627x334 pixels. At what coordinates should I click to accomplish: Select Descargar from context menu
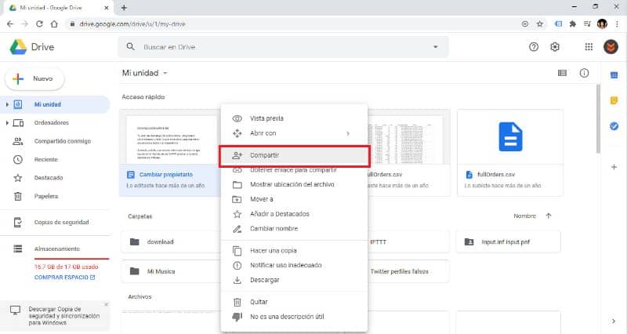point(294,280)
